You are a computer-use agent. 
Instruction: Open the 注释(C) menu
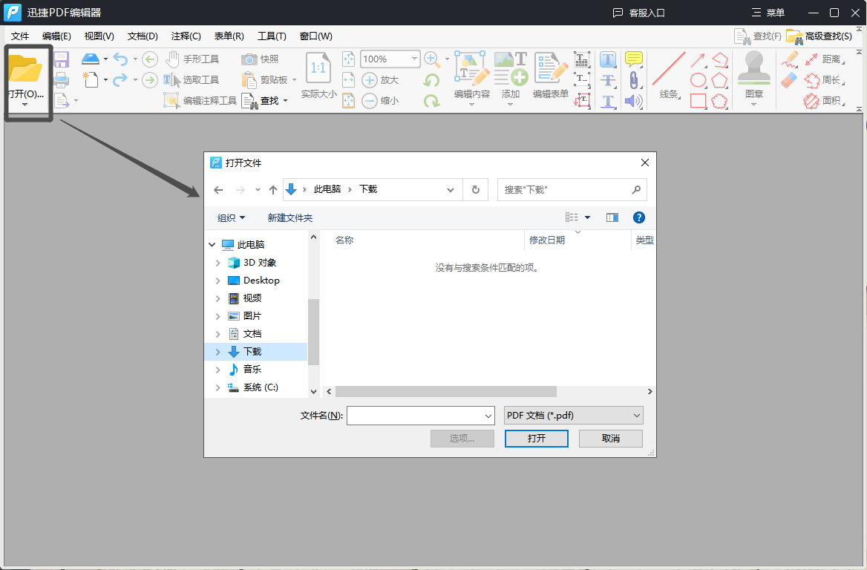(x=186, y=36)
